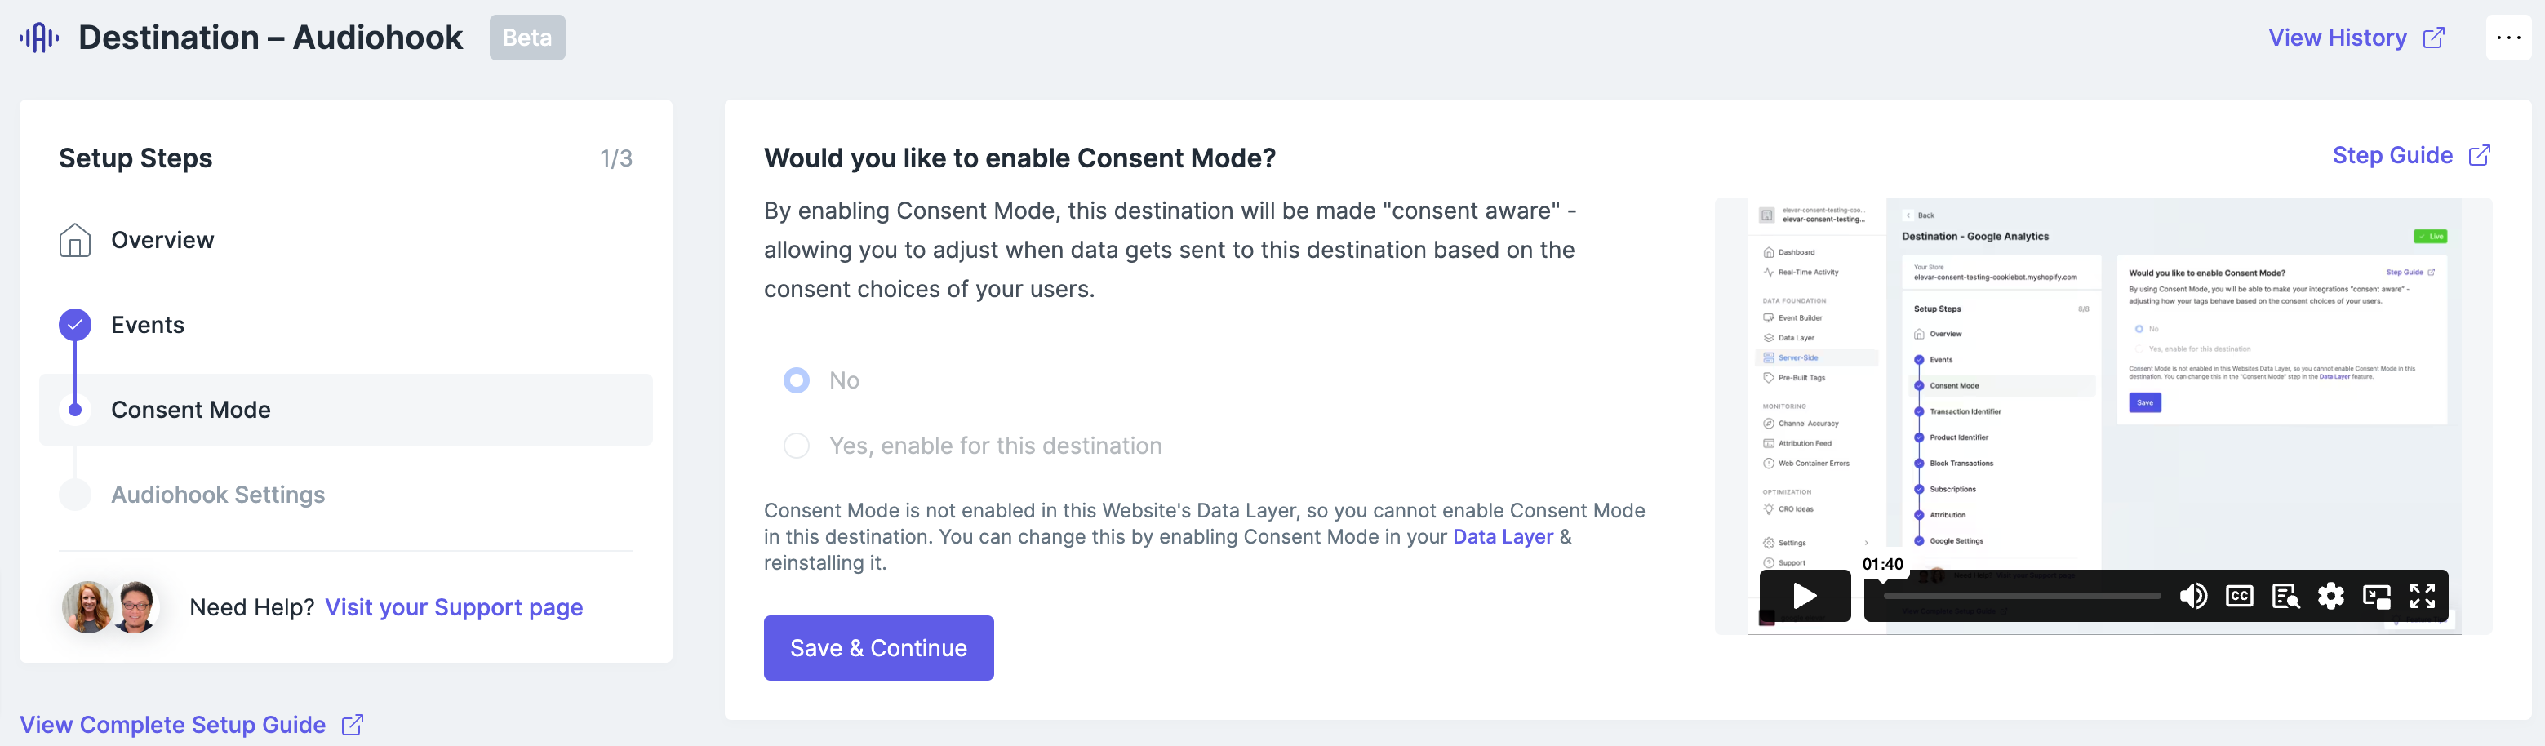Open the Consent Mode setup step

pos(191,410)
